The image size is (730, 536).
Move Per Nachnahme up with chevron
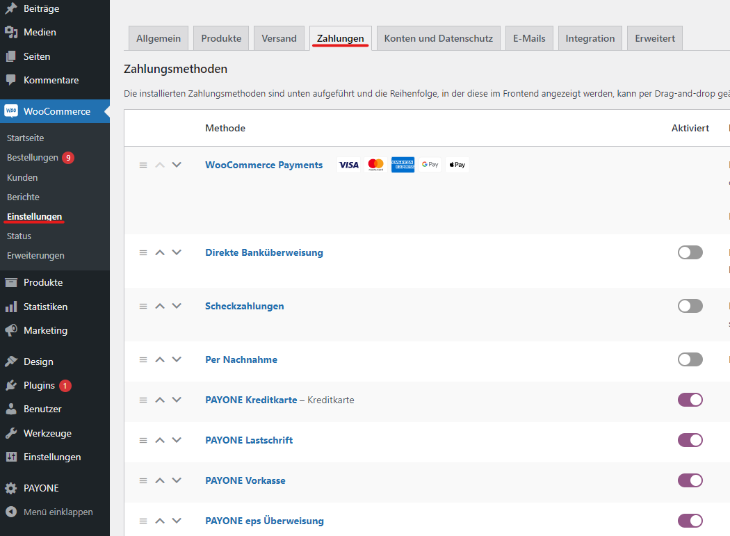point(160,359)
